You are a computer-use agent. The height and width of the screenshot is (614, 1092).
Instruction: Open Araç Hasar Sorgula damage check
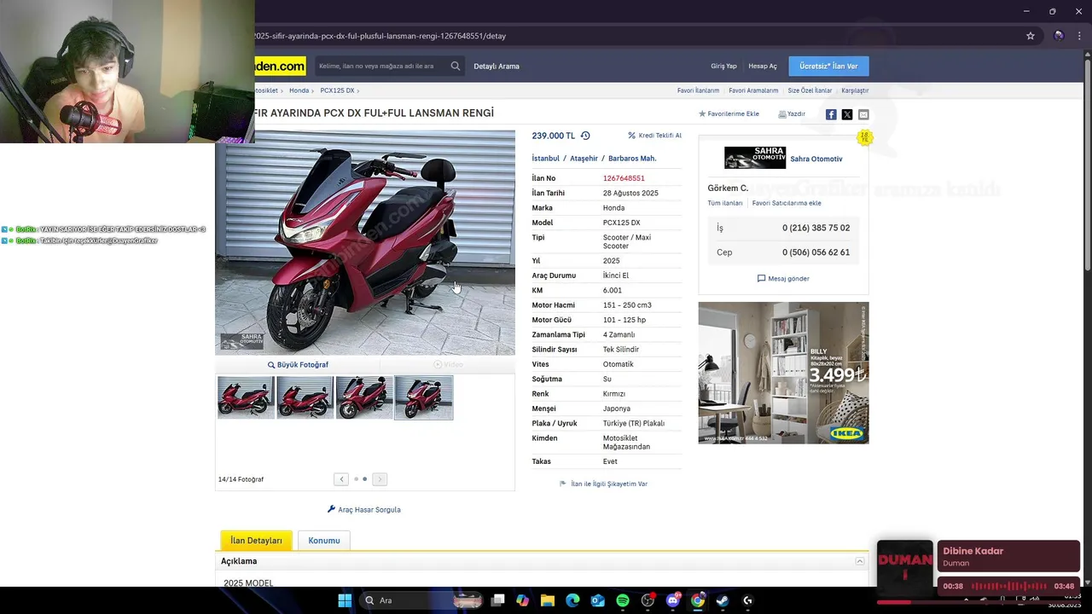pyautogui.click(x=364, y=509)
